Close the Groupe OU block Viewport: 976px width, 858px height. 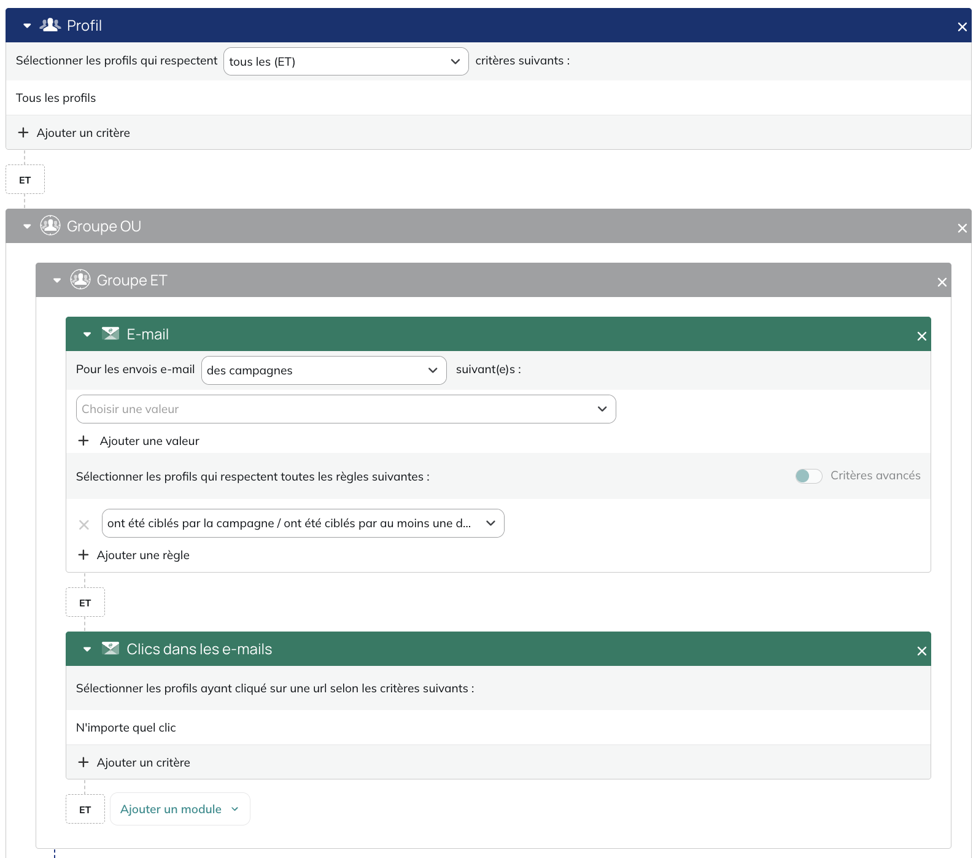[962, 228]
